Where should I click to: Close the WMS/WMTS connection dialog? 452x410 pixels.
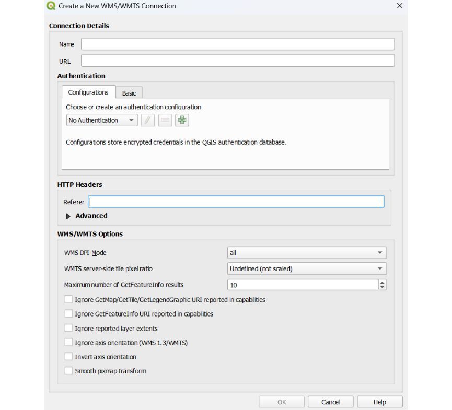400,6
